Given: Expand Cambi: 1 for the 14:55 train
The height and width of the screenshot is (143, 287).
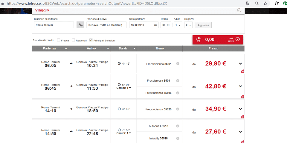Looking at the screenshot, I should [x=124, y=133].
